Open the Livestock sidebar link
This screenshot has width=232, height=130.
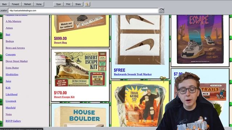11,101
